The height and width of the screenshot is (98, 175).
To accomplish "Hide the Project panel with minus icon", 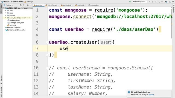I will [31, 5].
